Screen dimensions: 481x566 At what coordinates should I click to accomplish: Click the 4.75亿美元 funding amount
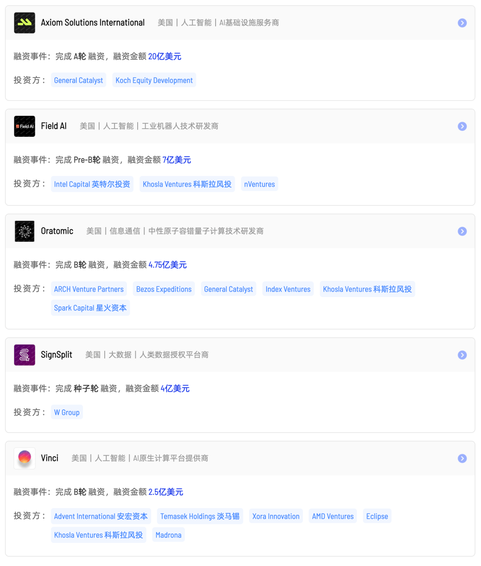[x=167, y=265]
